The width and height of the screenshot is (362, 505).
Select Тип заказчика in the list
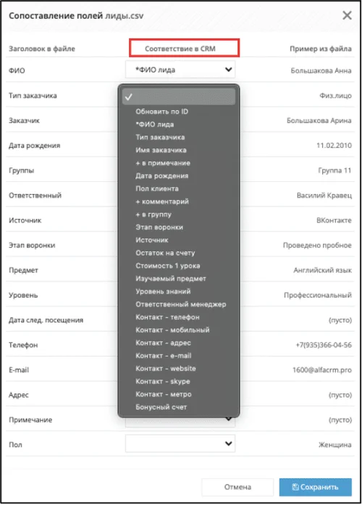pos(160,137)
